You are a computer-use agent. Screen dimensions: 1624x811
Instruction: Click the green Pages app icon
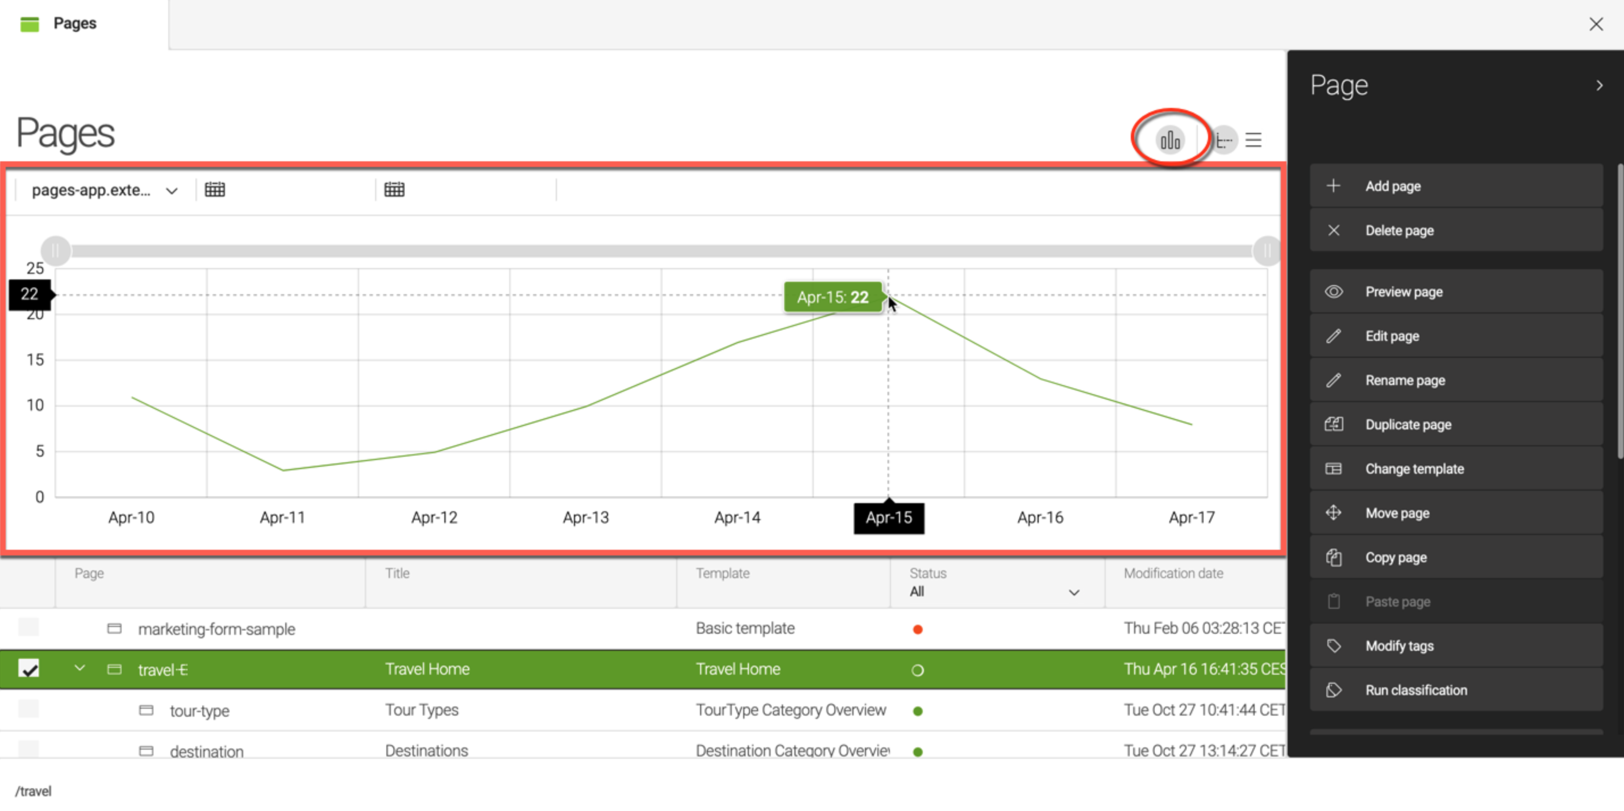click(x=30, y=24)
